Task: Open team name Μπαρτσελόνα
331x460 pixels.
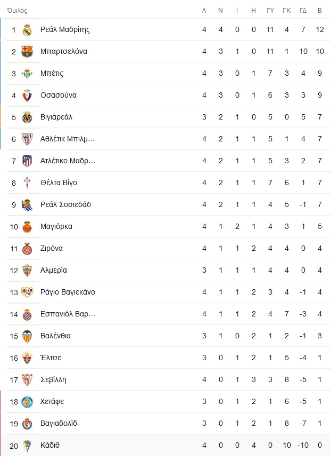Action: click(x=64, y=52)
